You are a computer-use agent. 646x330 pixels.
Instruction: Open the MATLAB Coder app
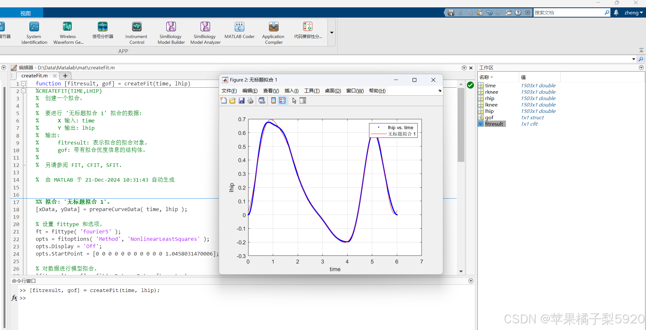click(x=240, y=31)
